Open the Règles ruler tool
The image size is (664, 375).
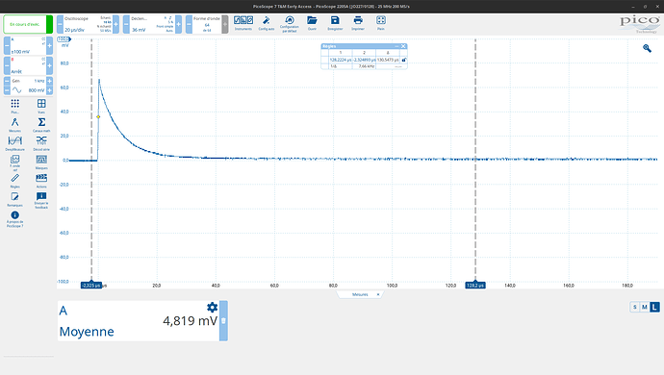[14, 181]
